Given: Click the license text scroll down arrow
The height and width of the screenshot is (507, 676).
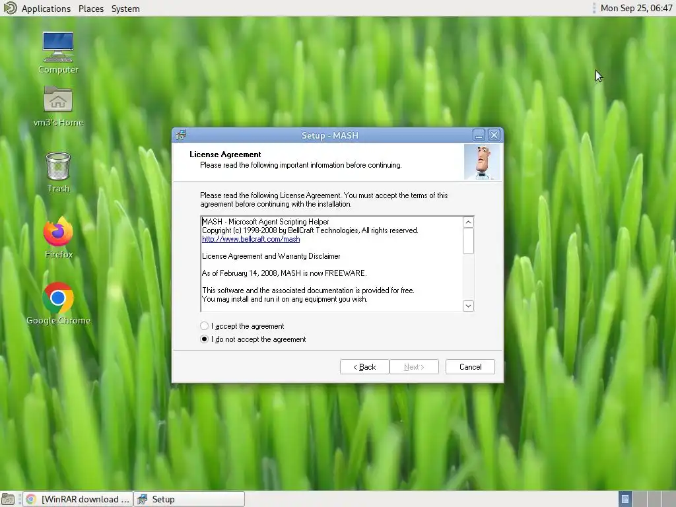Looking at the screenshot, I should click(468, 306).
